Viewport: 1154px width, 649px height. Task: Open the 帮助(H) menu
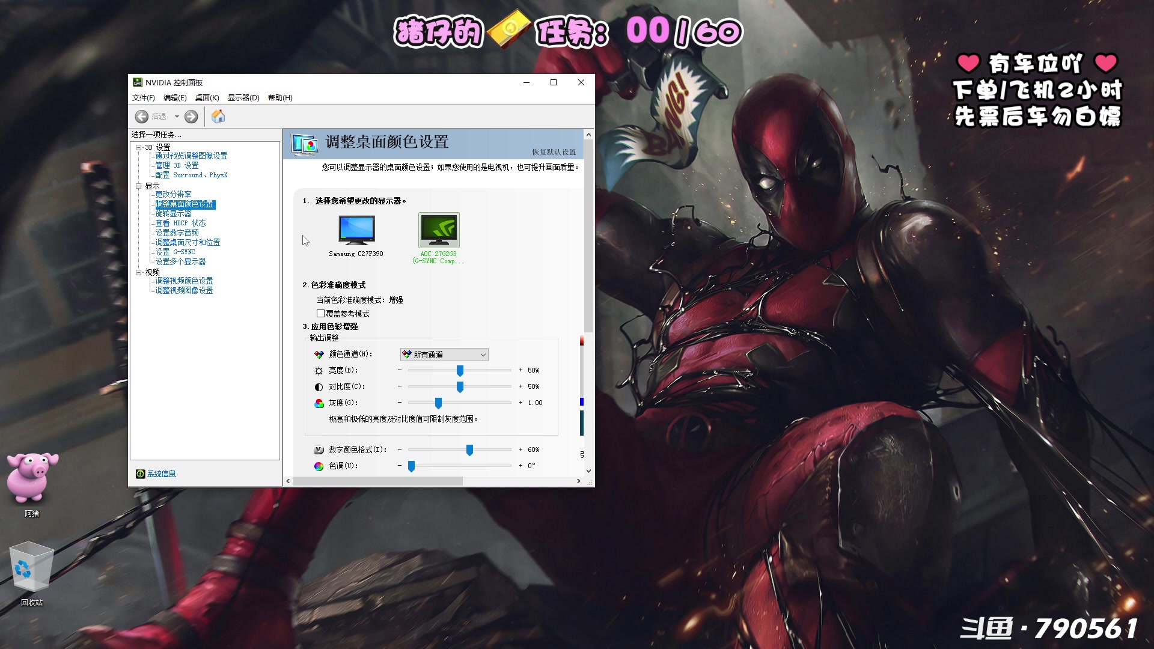pyautogui.click(x=280, y=97)
